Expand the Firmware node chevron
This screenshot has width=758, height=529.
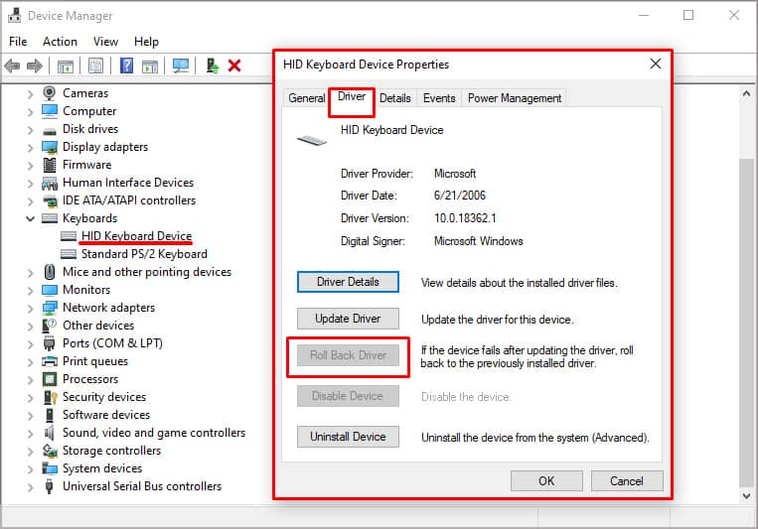point(30,165)
